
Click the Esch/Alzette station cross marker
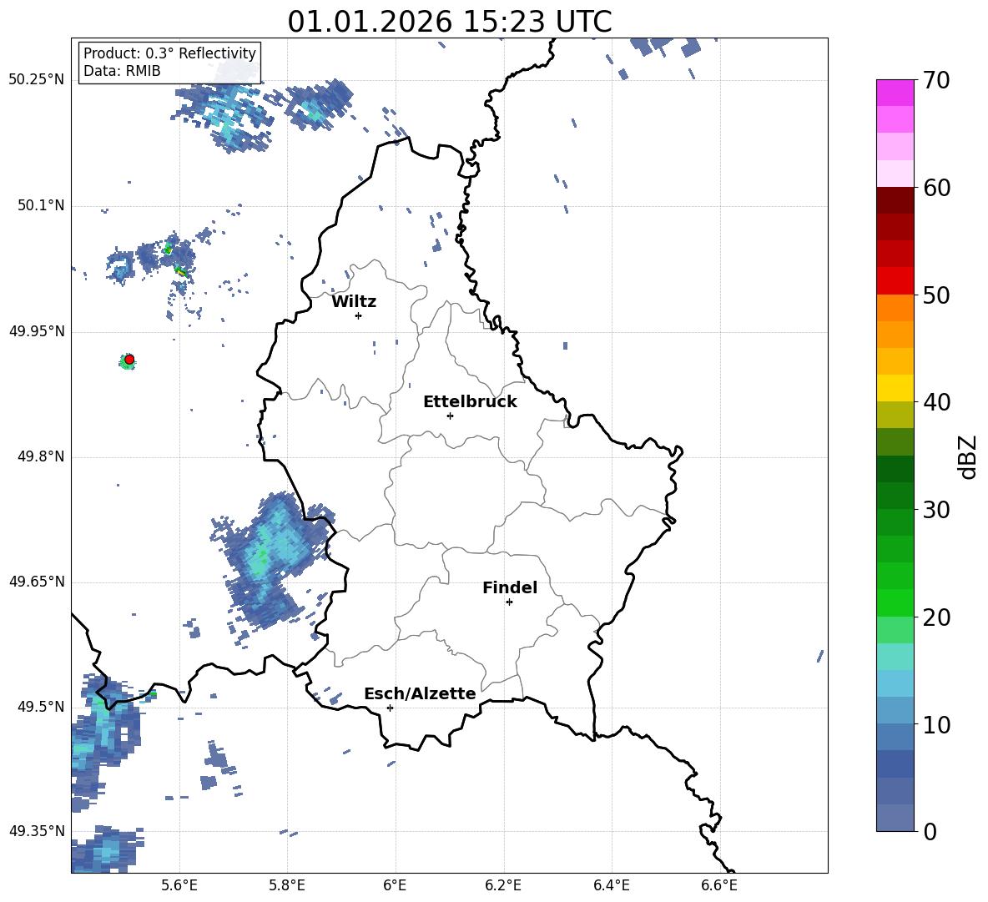click(390, 708)
